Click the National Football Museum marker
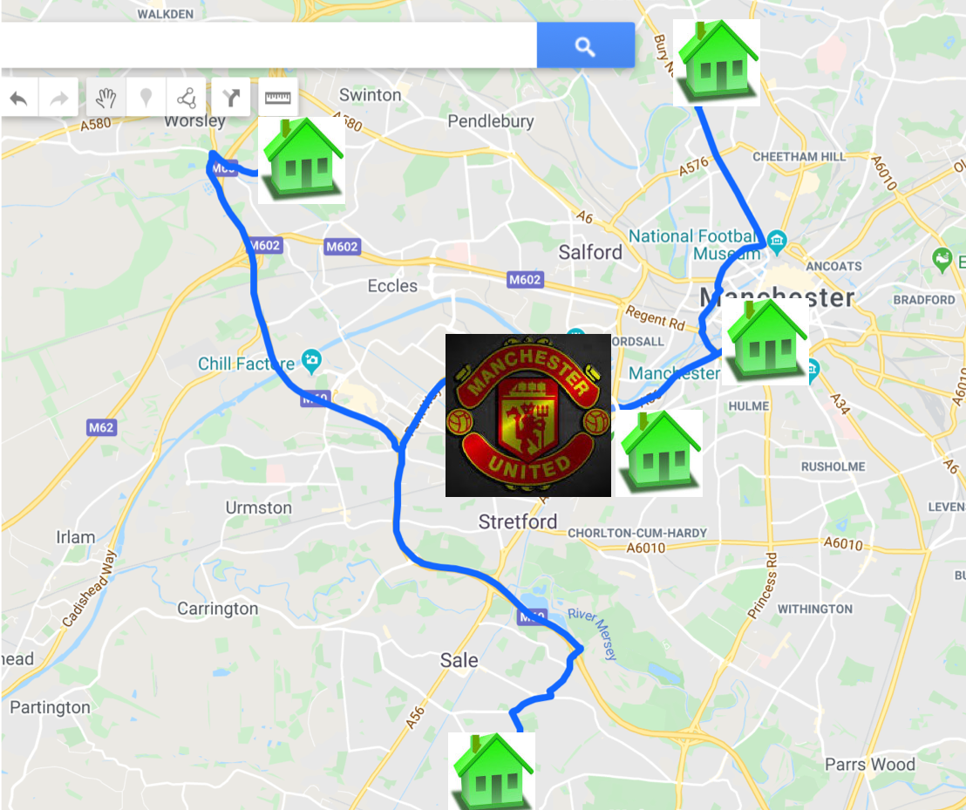Screen dimensions: 966x810 (778, 242)
